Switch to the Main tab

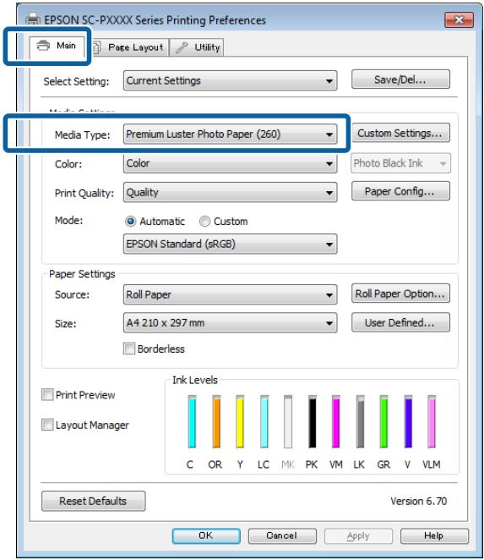pyautogui.click(x=57, y=46)
